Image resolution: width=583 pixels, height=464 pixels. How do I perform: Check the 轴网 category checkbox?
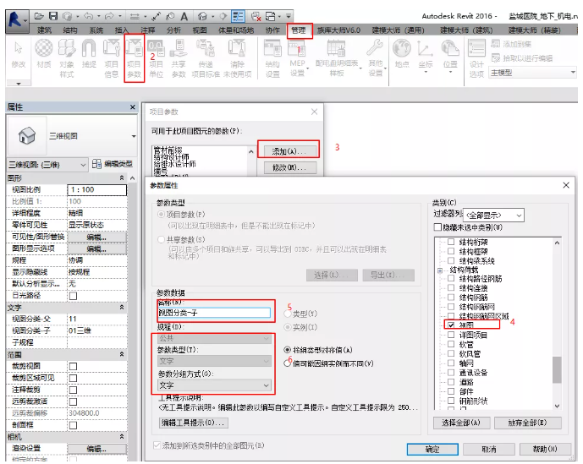(x=451, y=363)
